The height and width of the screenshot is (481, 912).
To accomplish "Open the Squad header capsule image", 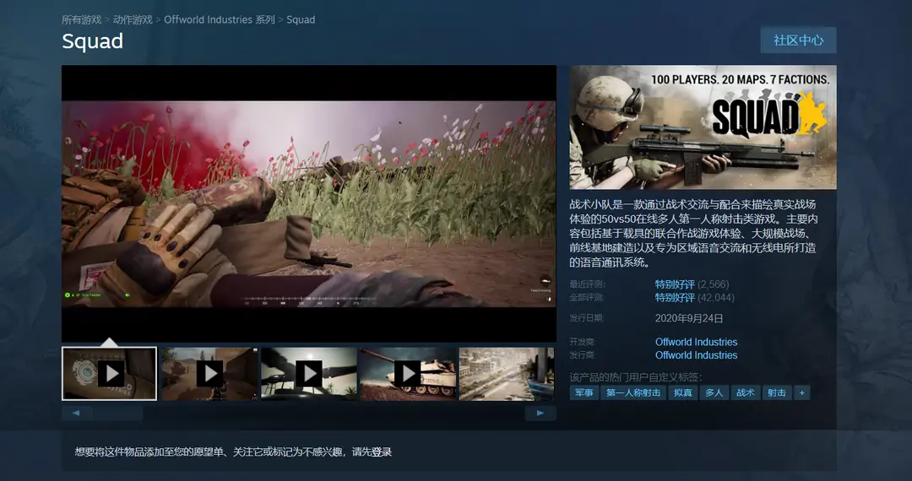I will pos(703,127).
